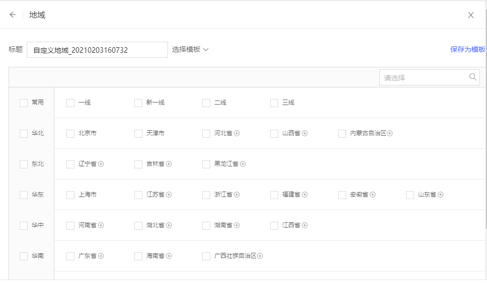487x283 pixels.
Task: Click 保存为模板 link
Action: [x=467, y=49]
